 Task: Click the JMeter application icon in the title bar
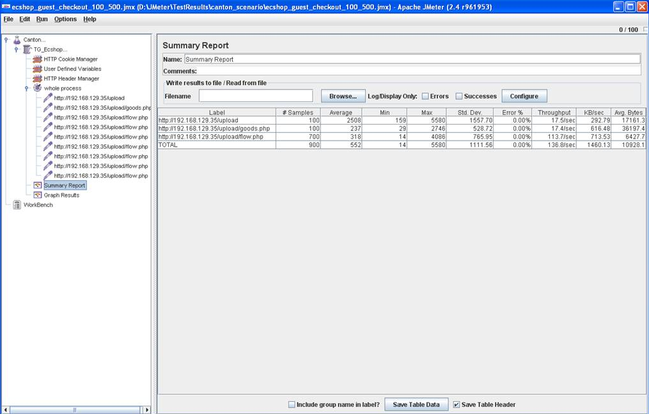[x=6, y=6]
